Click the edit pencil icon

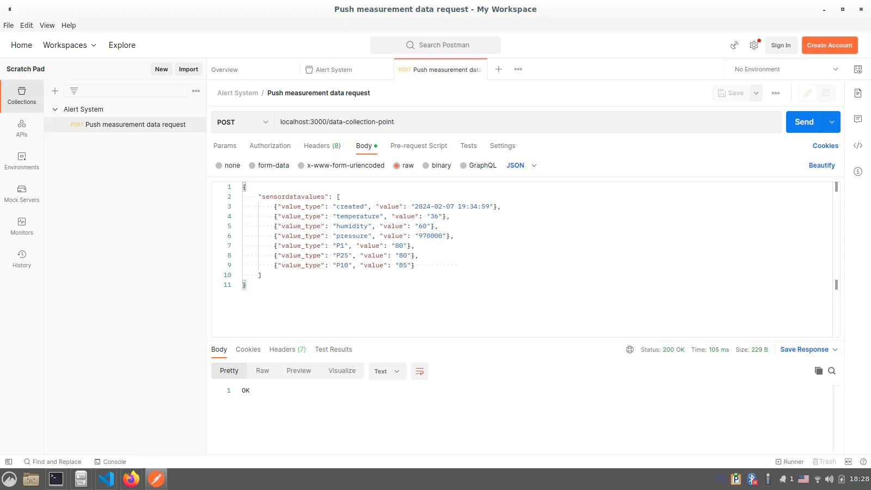pos(808,93)
